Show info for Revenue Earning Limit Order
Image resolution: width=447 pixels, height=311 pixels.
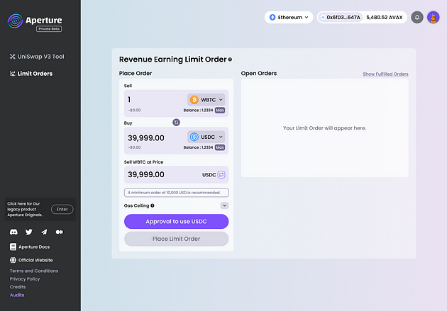pos(230,60)
